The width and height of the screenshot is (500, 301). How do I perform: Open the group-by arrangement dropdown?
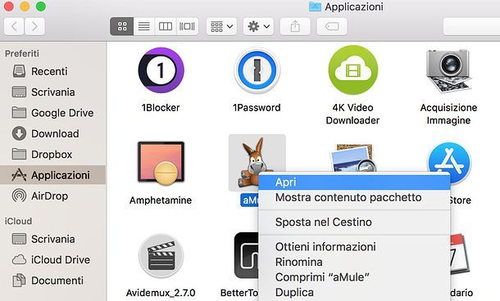[221, 26]
